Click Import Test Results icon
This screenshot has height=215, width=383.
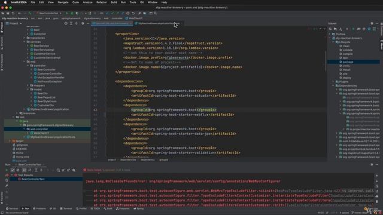(x=63, y=170)
